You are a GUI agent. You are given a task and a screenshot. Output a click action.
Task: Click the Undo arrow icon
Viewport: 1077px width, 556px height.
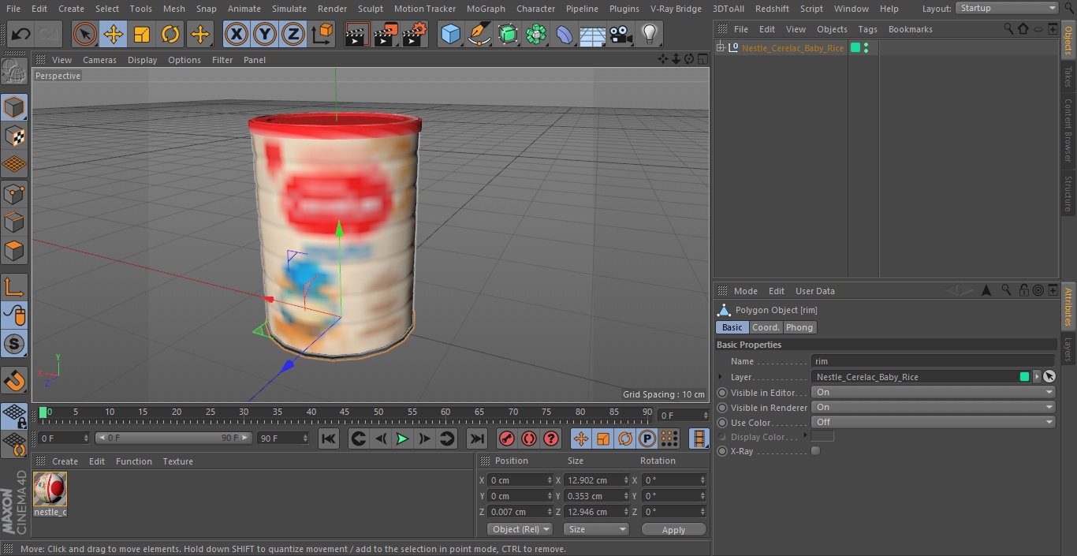click(21, 34)
